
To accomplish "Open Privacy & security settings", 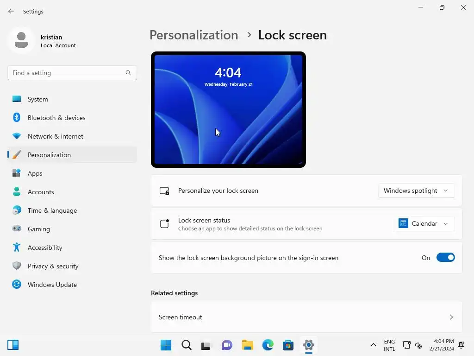I will click(72, 266).
